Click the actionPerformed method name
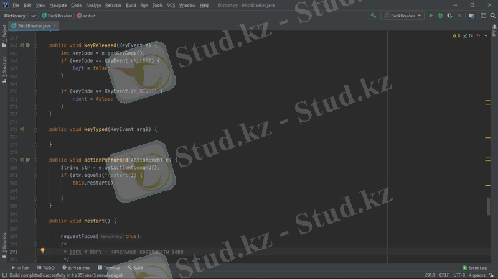This screenshot has width=498, height=279. (x=106, y=160)
